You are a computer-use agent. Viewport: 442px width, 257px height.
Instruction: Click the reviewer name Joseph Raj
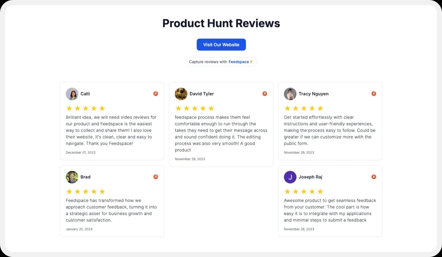click(x=310, y=177)
